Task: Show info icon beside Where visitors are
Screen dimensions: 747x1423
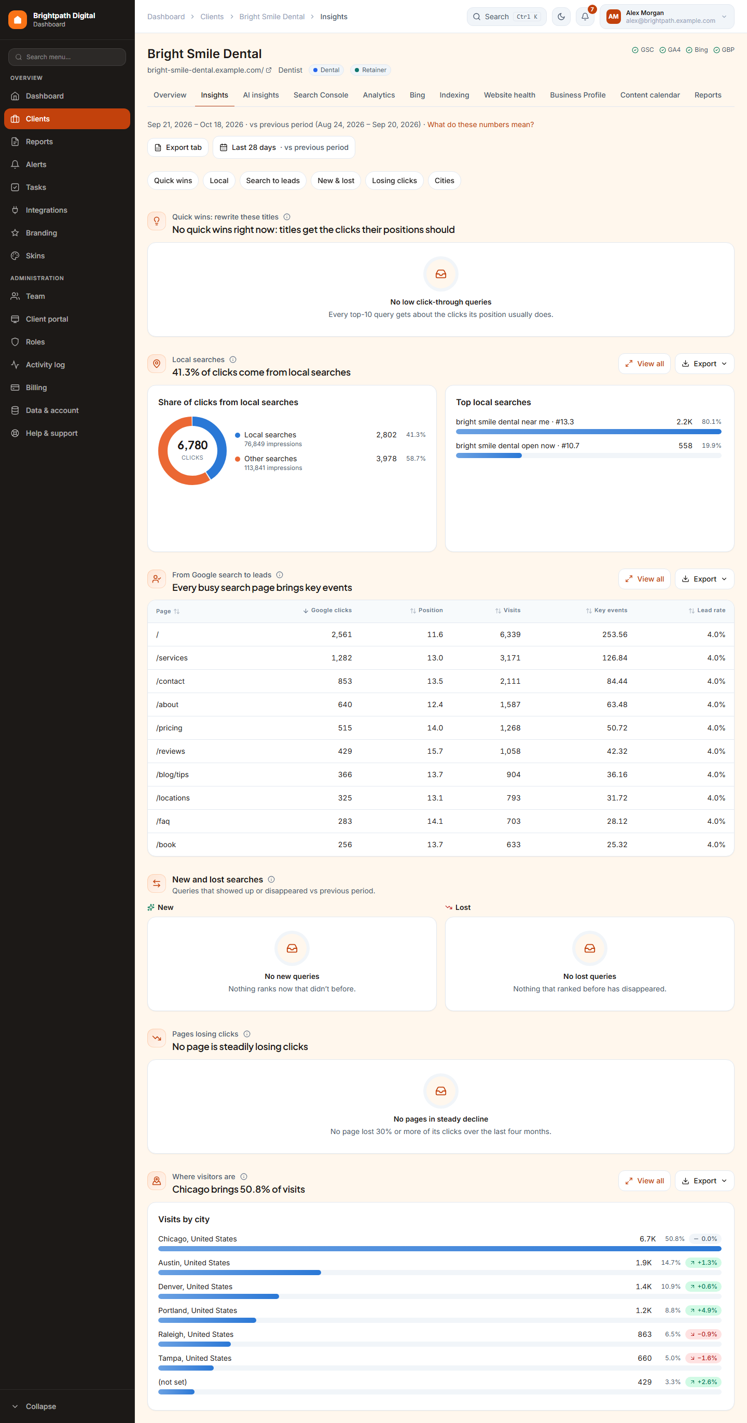Action: click(244, 1177)
